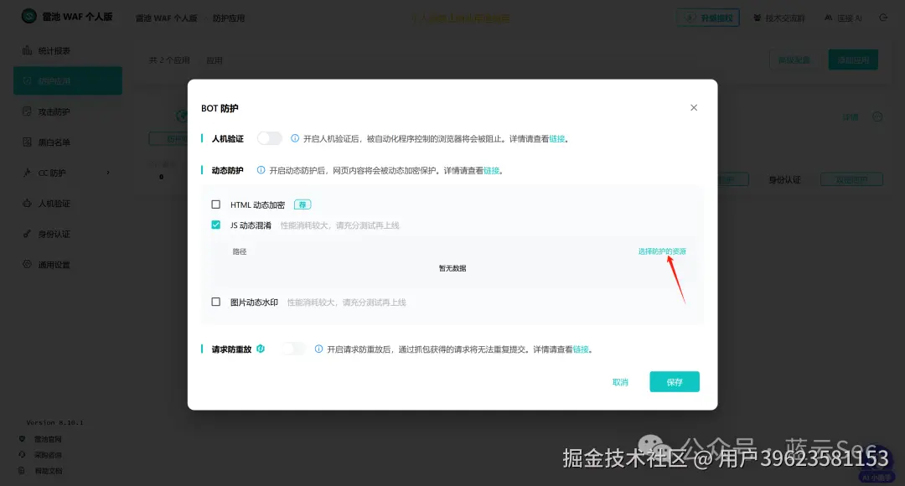Open 帮助文档 link at sidebar bottom

[x=48, y=471]
